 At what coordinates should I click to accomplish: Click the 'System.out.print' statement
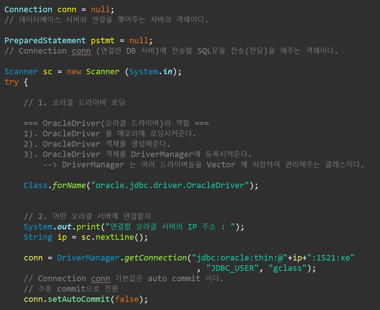point(134,227)
